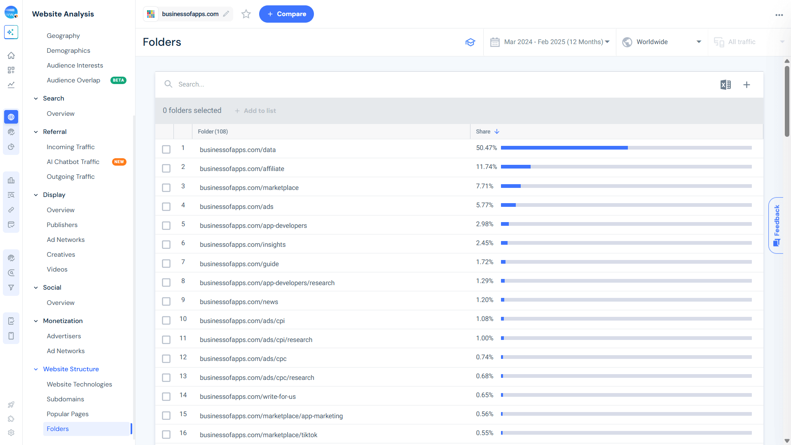791x445 pixels.
Task: Click the 7.71% share bar
Action: 626,186
